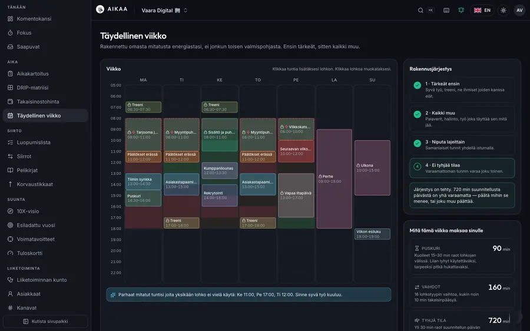The image size is (530, 331).
Task: Open Friday Seuraavan viiko... block
Action: coord(296,151)
